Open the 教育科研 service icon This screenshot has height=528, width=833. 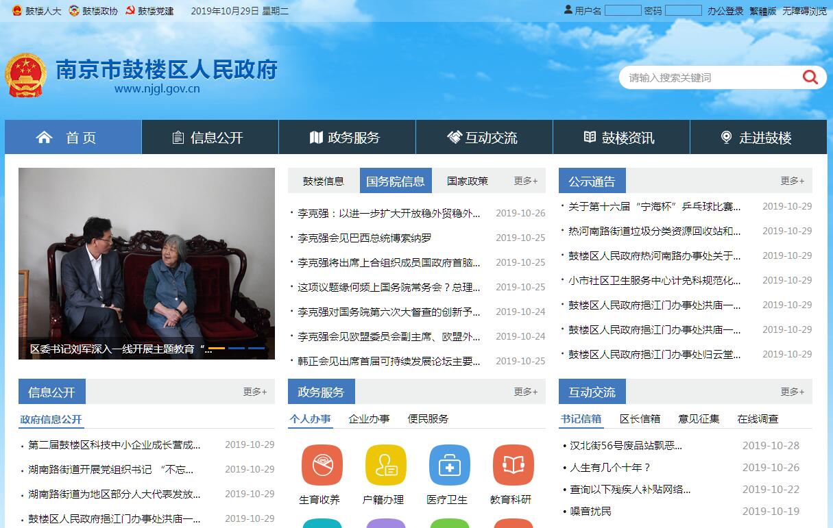512,466
